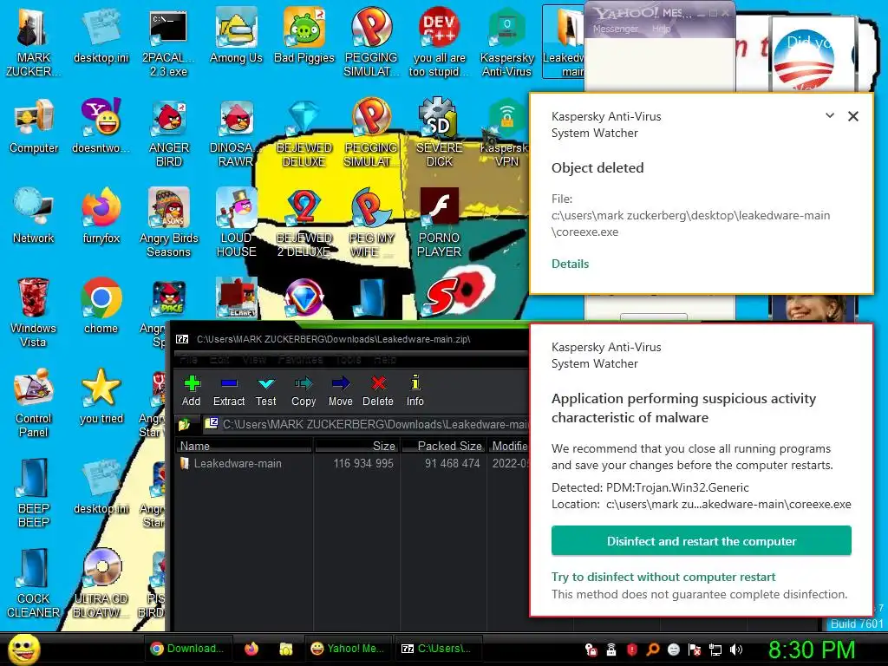Launch the chome Chrome shortcut
Screen dimensions: 888x666
tap(101, 307)
